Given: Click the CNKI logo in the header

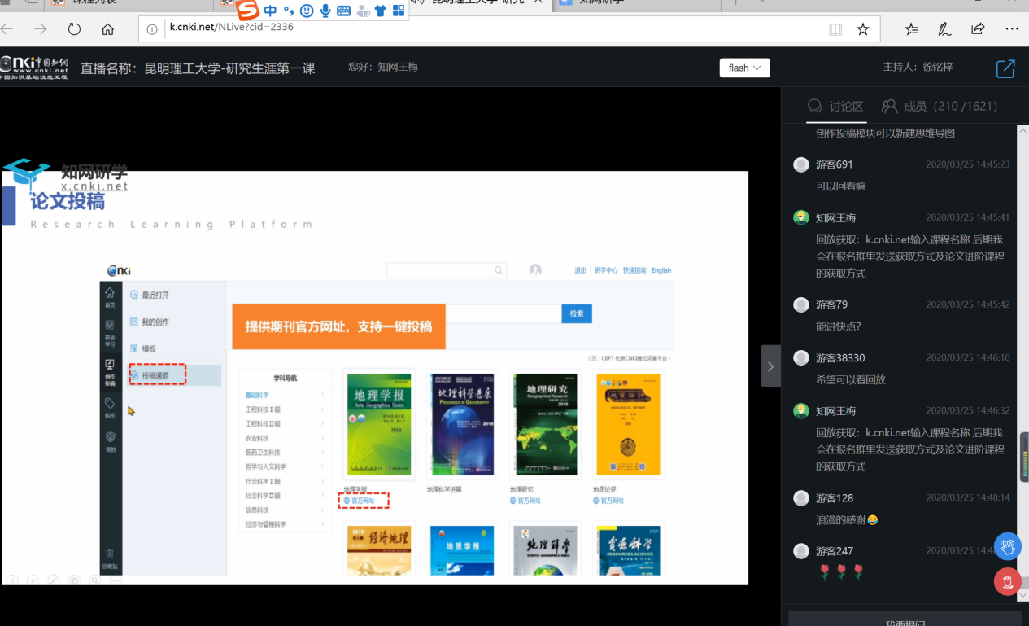Looking at the screenshot, I should (x=34, y=68).
